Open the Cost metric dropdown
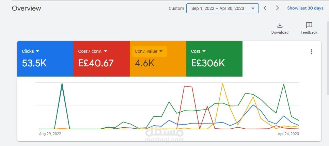 pyautogui.click(x=198, y=51)
